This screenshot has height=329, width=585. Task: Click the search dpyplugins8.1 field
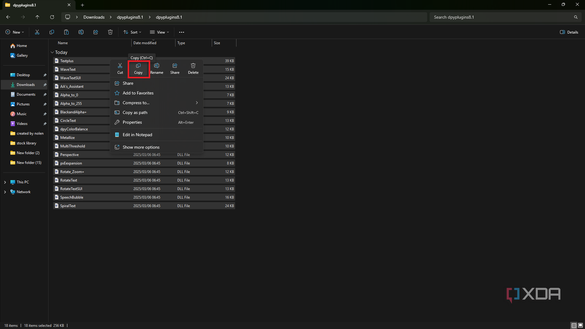click(505, 17)
